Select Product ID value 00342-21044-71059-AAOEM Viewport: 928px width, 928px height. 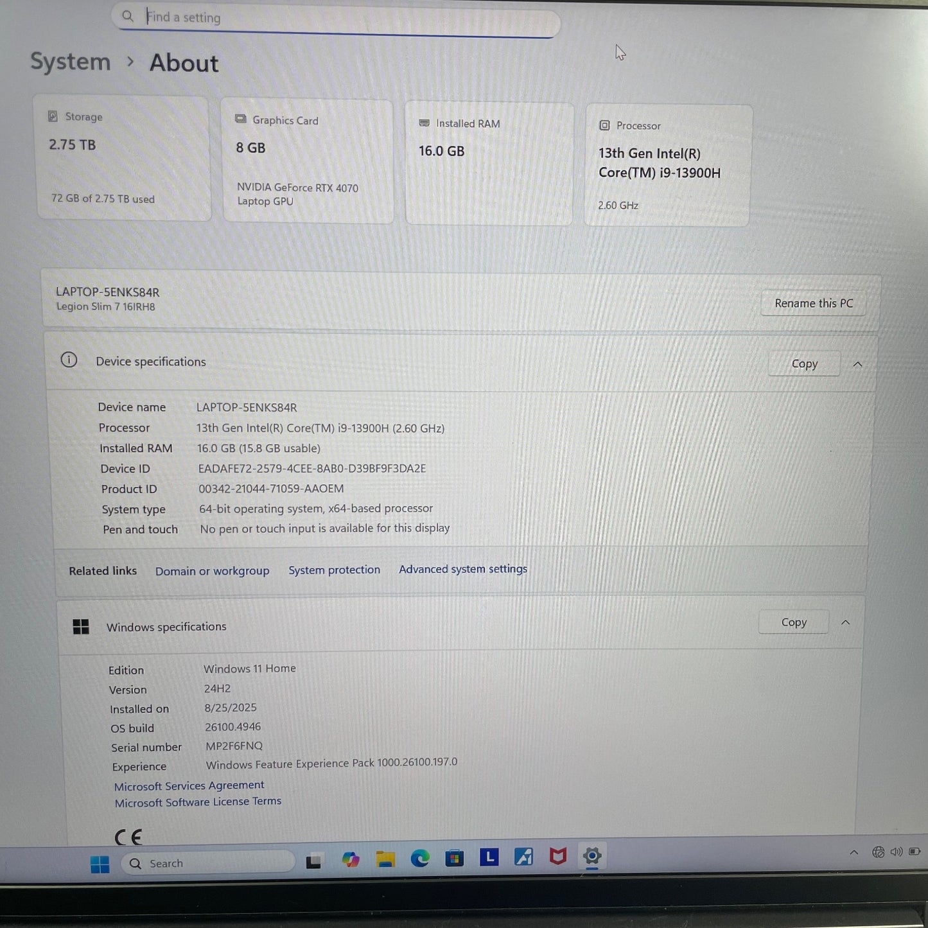pos(271,489)
